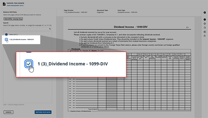This screenshot has width=208, height=118.
Task: Click the Document Type value Organizer
Action: point(100,12)
